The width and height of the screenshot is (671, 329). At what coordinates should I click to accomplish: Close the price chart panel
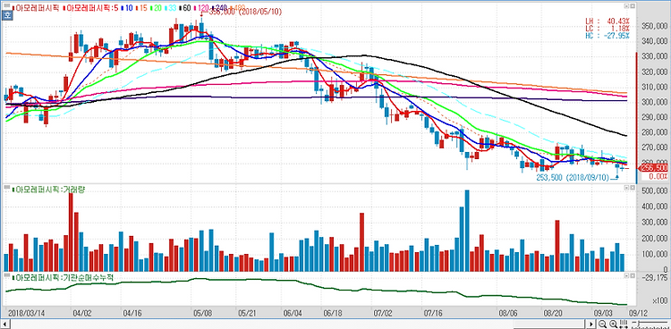click(632, 6)
